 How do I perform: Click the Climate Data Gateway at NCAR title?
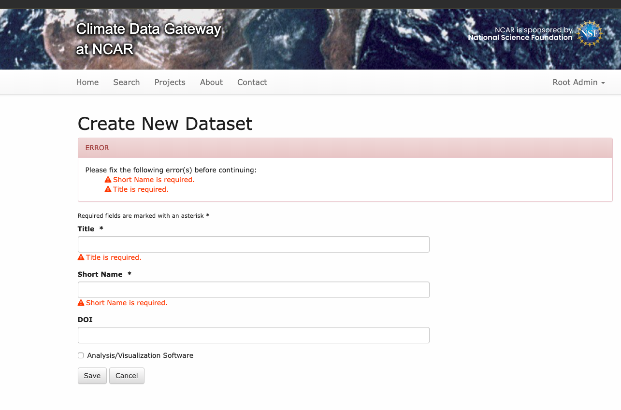point(148,39)
